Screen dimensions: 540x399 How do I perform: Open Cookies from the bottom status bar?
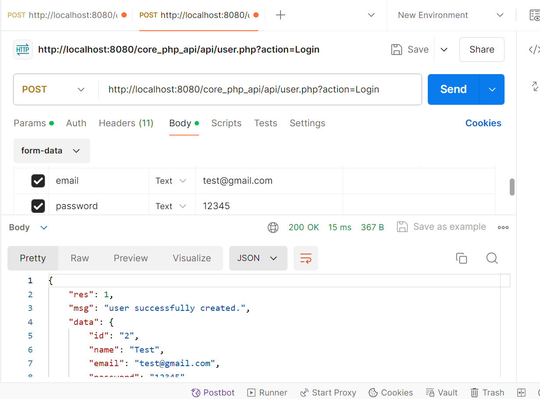[391, 392]
